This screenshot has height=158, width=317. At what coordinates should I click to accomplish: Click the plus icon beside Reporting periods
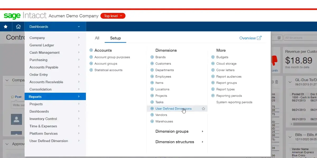click(213, 96)
